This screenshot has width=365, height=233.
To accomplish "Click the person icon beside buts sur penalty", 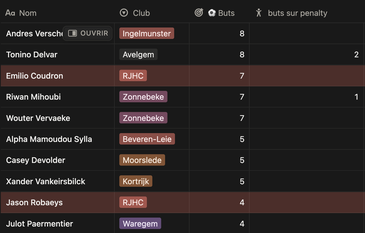I will click(259, 13).
